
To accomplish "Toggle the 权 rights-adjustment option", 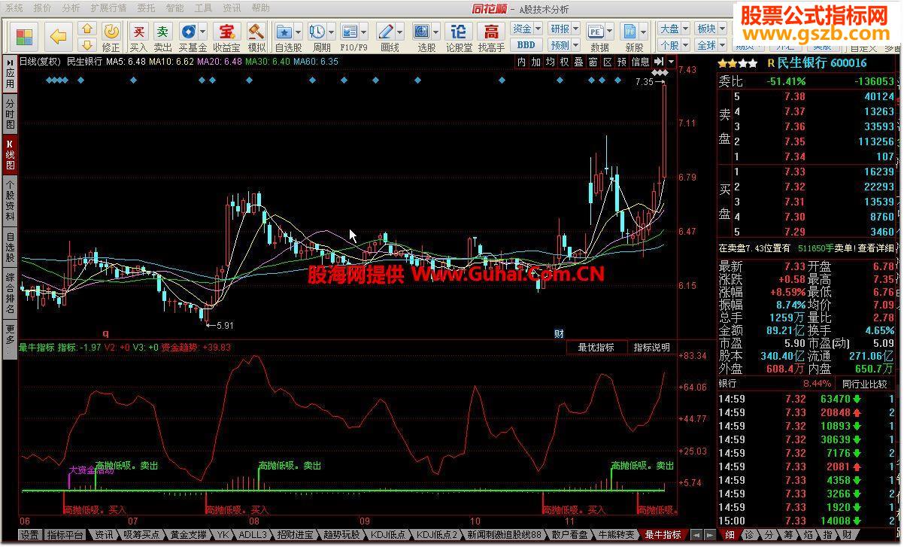I will (565, 62).
